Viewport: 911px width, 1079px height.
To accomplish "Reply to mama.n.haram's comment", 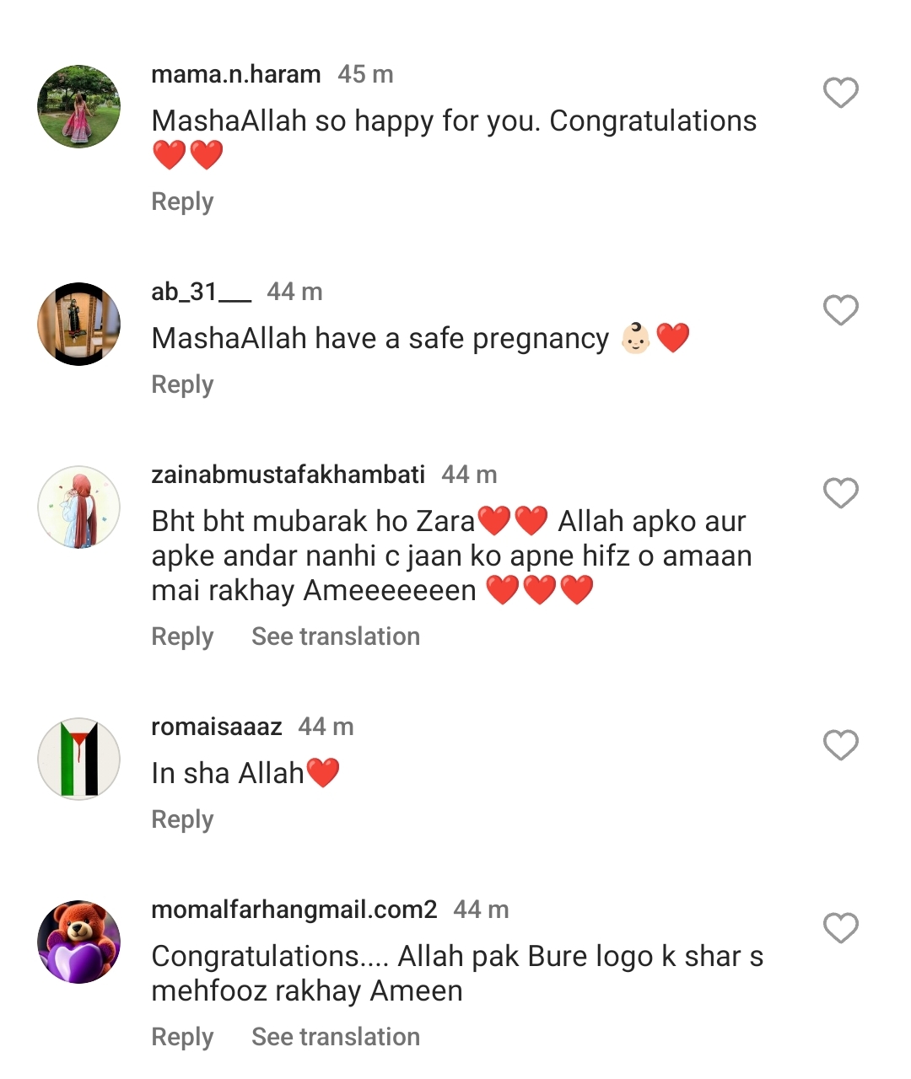I will (x=182, y=201).
